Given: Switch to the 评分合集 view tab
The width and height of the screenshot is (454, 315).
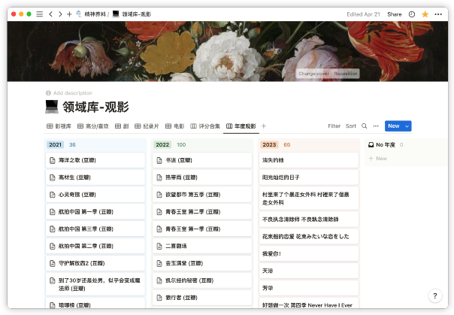Looking at the screenshot, I should pyautogui.click(x=205, y=126).
